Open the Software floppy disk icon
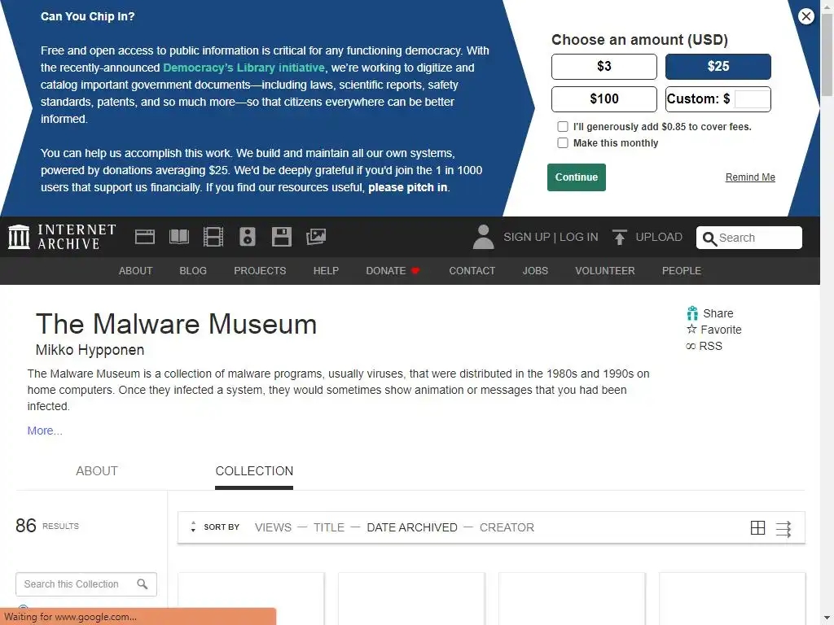 point(281,237)
